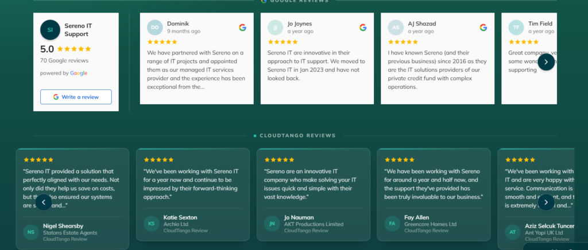Advance Google reviews with the right arrow
This screenshot has height=250, width=588.
[x=546, y=62]
